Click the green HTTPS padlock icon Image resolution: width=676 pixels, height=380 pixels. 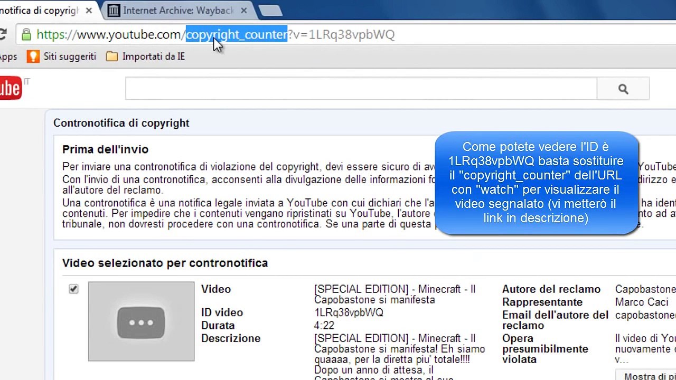point(26,35)
